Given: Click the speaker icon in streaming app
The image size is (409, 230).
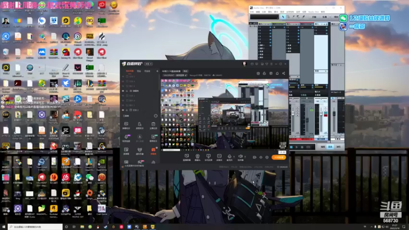Looking at the screenshot, I should (240, 156).
